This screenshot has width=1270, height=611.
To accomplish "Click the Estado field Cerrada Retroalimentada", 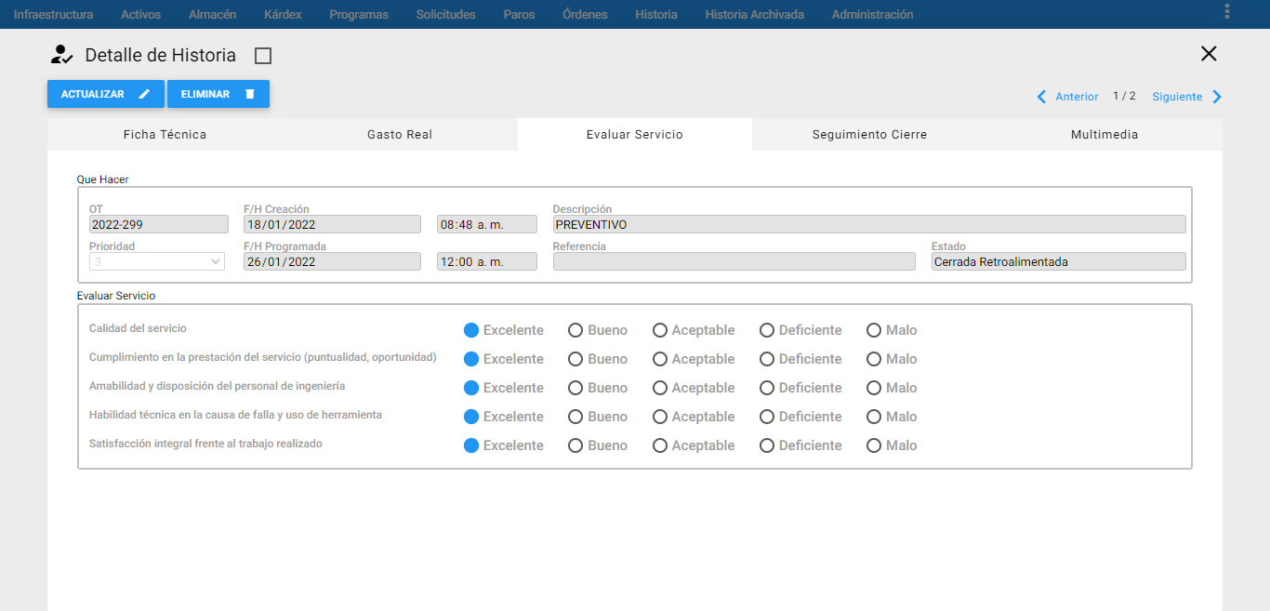I will click(1059, 261).
